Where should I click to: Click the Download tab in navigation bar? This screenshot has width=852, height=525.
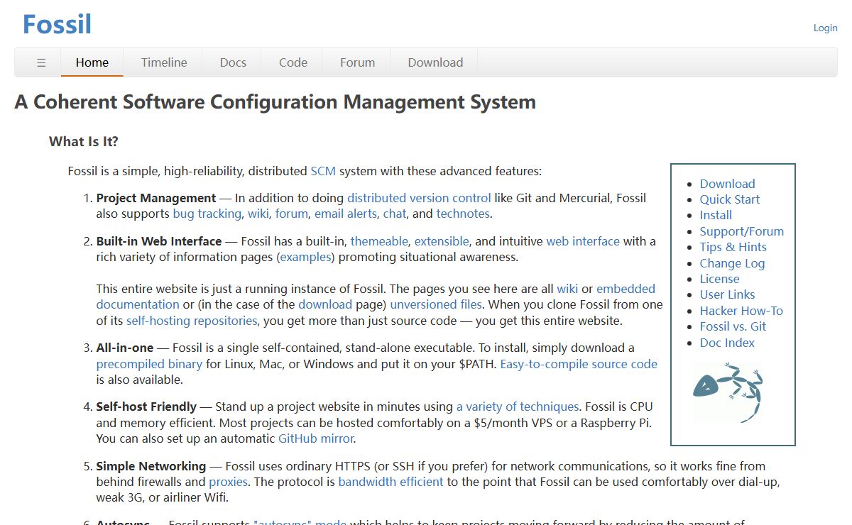[435, 62]
